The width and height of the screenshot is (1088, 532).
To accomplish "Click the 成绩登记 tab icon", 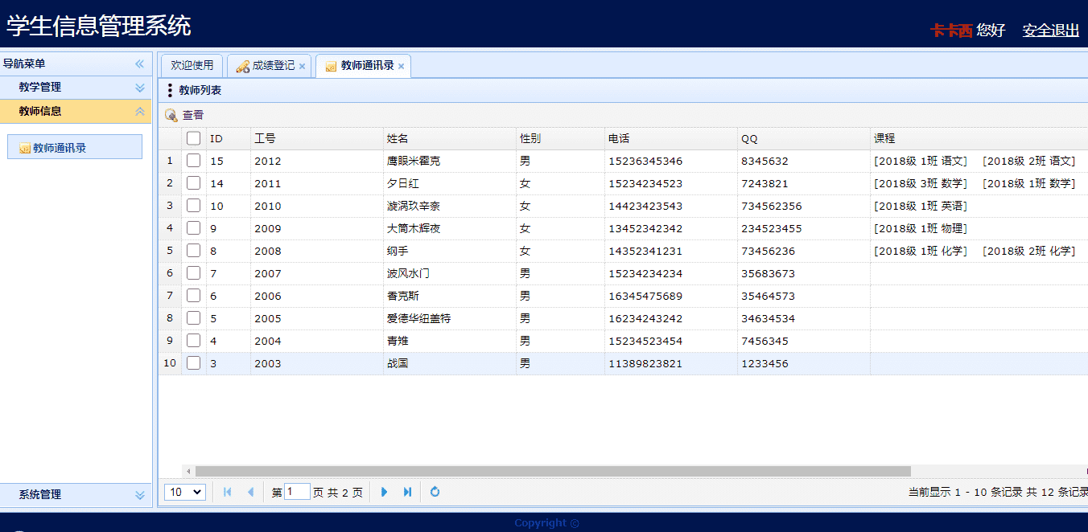I will click(242, 66).
